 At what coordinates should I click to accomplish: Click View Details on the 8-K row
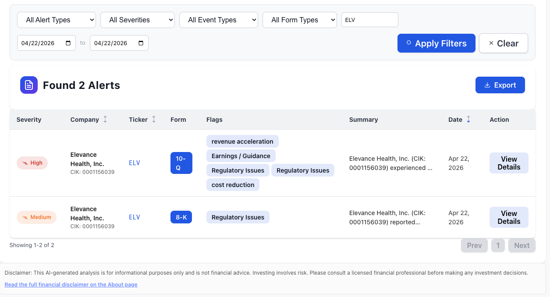[x=508, y=217]
